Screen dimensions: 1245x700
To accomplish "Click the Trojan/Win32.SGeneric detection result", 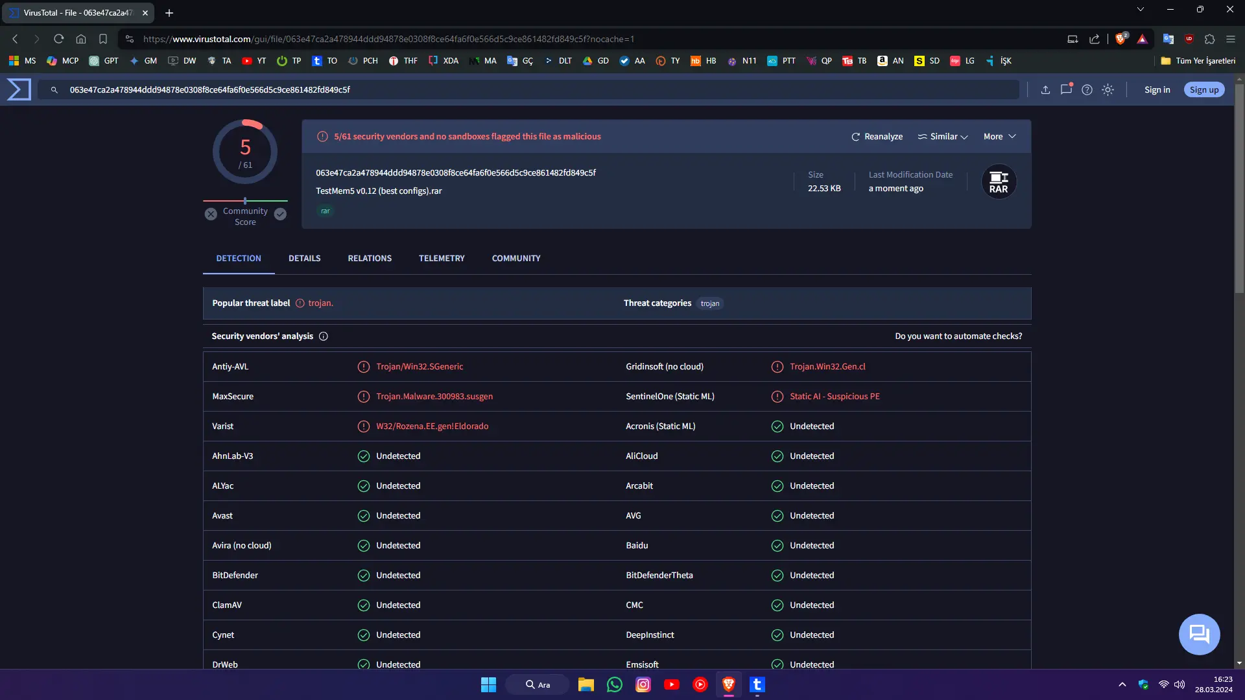I will 420,367.
